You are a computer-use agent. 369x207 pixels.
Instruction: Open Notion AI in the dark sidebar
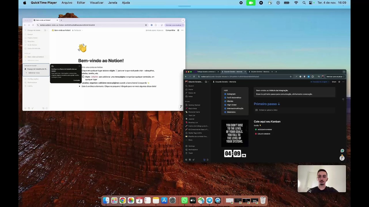point(192,93)
